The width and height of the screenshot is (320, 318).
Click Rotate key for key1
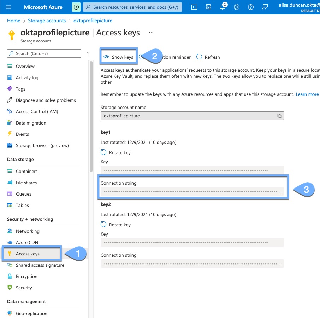pyautogui.click(x=116, y=152)
